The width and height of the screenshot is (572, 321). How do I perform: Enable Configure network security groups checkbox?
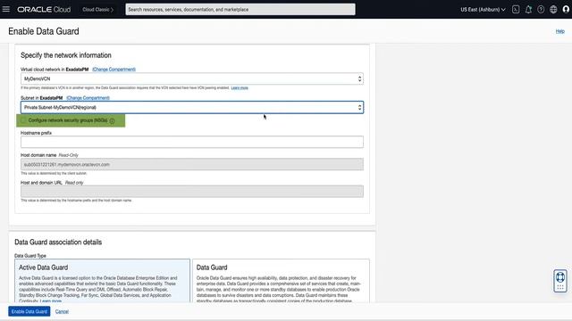point(23,120)
